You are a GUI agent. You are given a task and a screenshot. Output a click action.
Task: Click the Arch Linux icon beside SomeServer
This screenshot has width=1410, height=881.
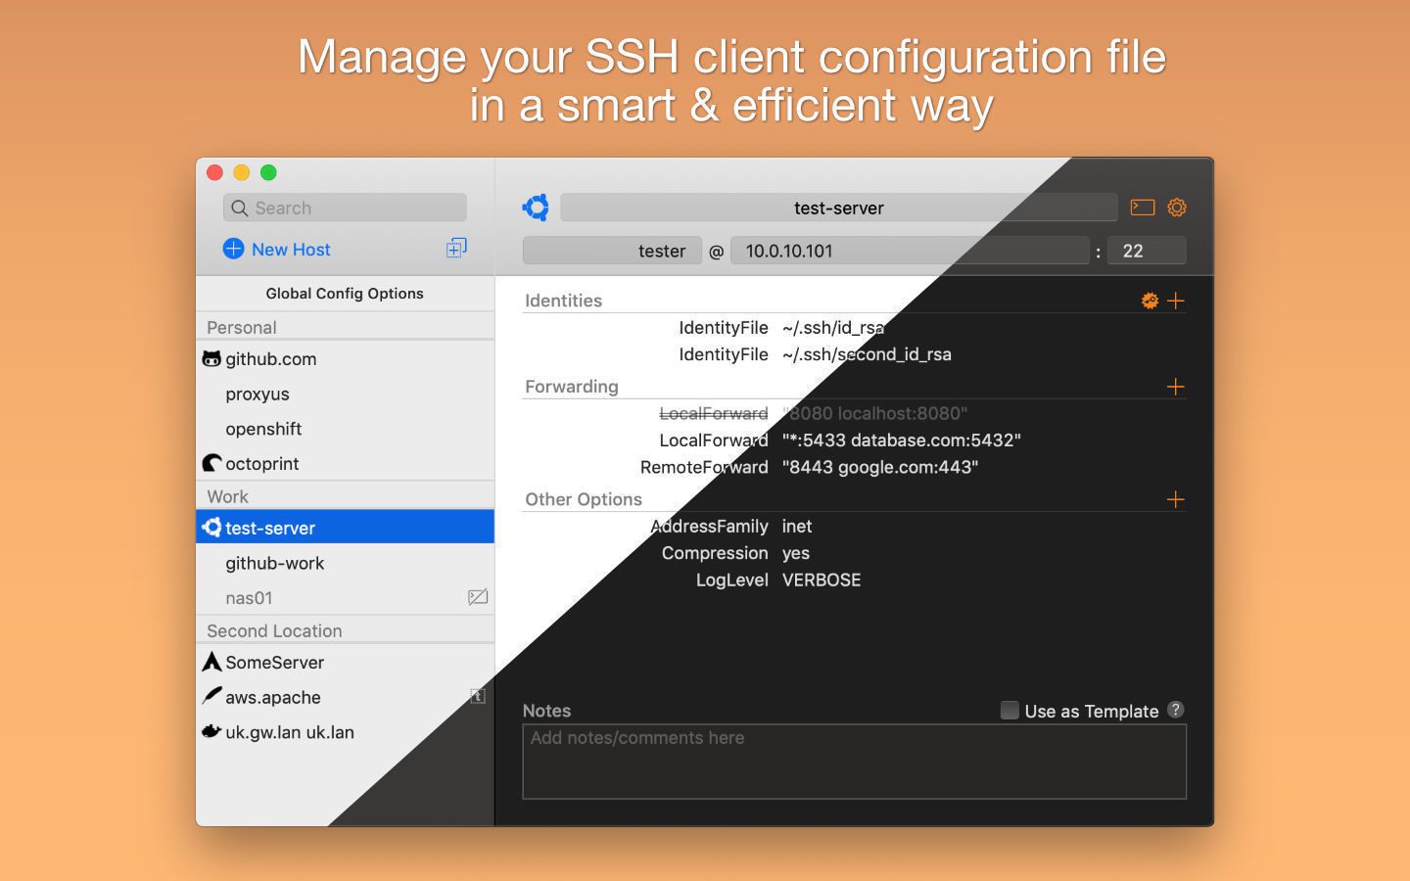pos(211,662)
